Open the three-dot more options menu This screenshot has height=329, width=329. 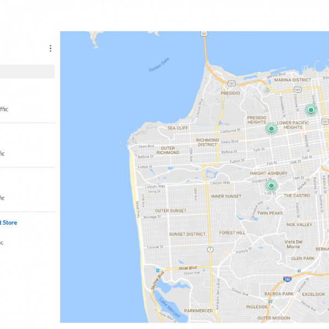[x=50, y=49]
